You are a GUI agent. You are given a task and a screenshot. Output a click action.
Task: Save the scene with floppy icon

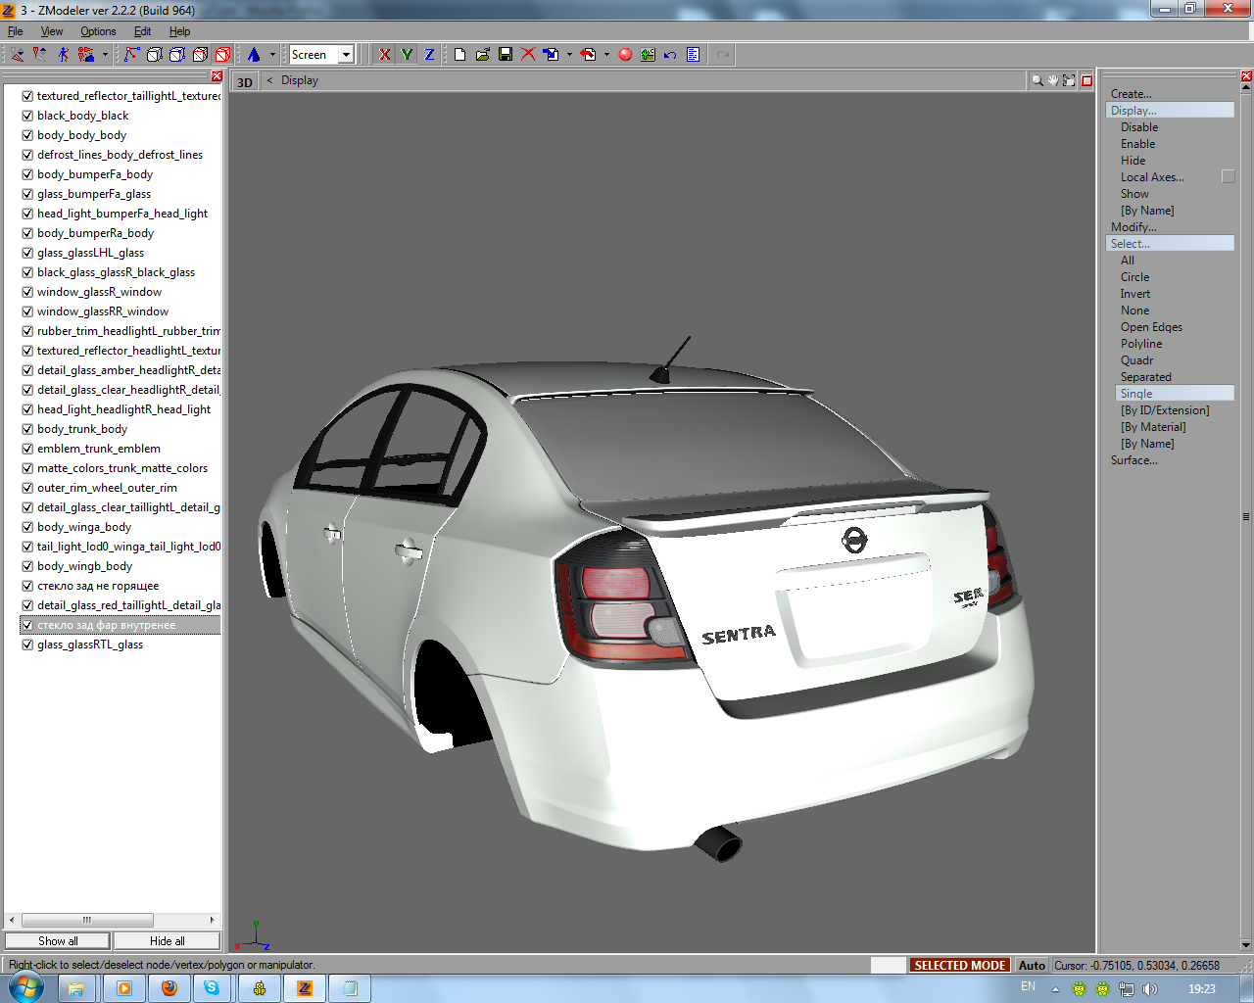506,55
